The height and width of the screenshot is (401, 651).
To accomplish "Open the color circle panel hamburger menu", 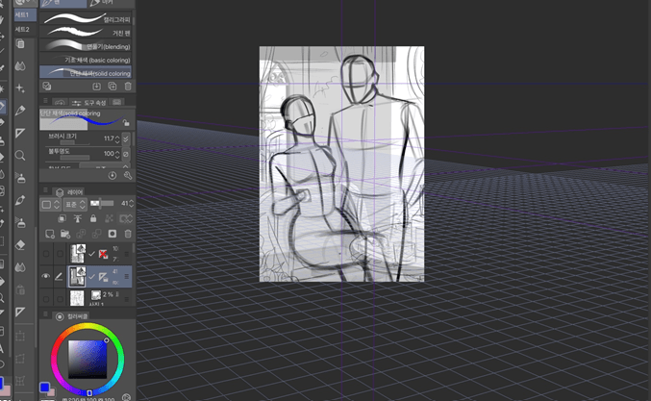I will pyautogui.click(x=45, y=314).
